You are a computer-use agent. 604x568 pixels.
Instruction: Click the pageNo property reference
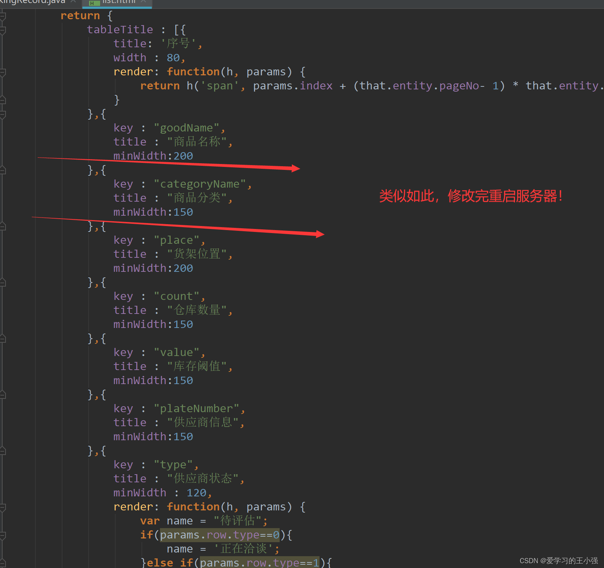[459, 86]
